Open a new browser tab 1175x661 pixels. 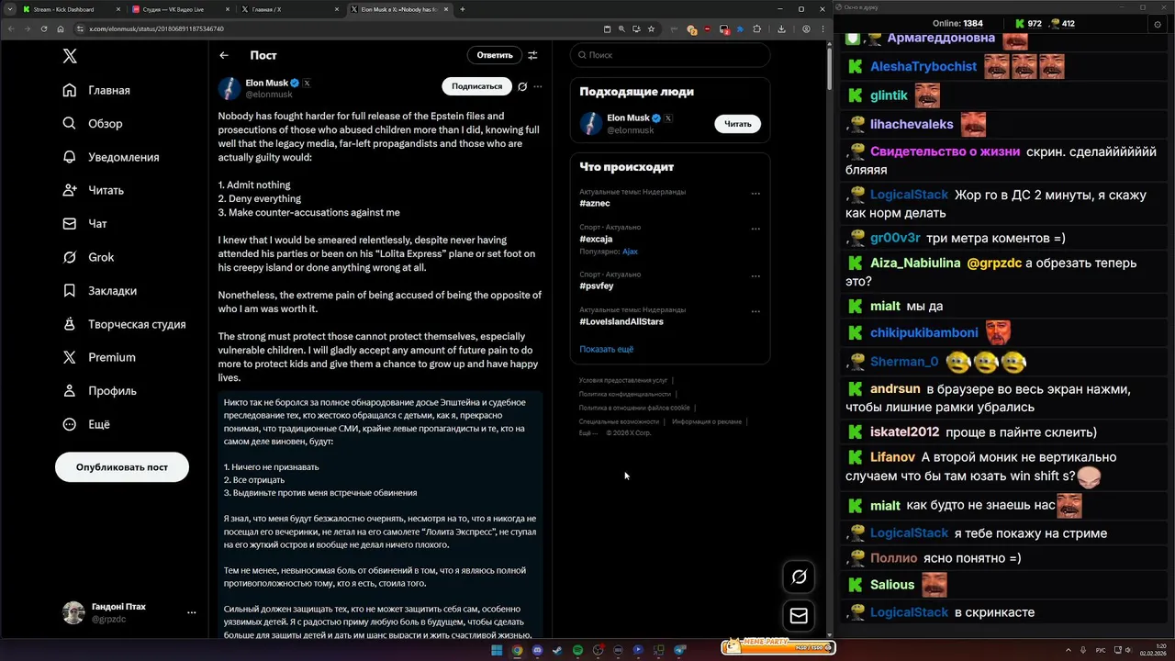point(463,9)
